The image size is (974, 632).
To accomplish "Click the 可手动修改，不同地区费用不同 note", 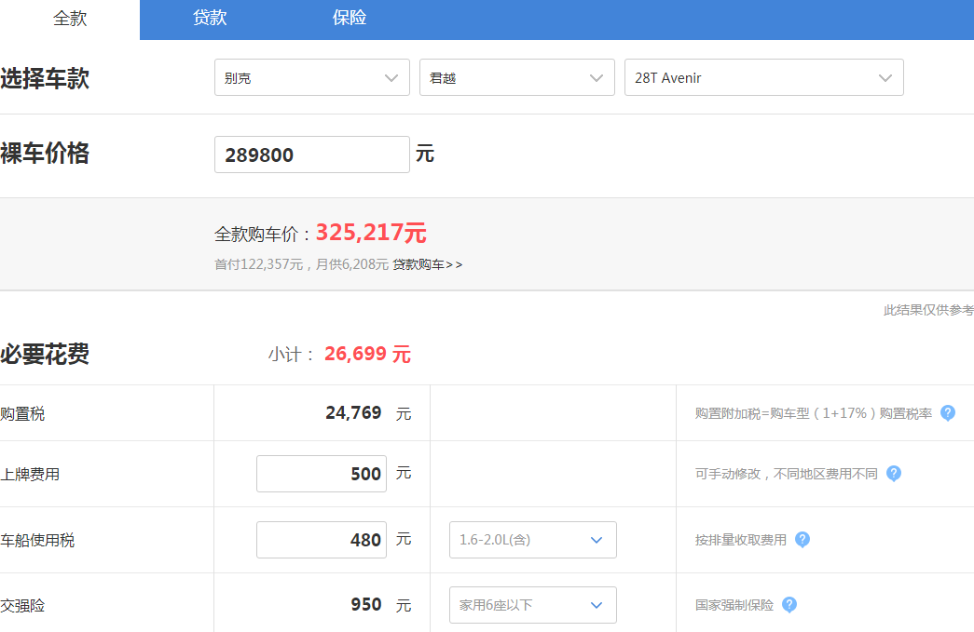I will point(786,474).
